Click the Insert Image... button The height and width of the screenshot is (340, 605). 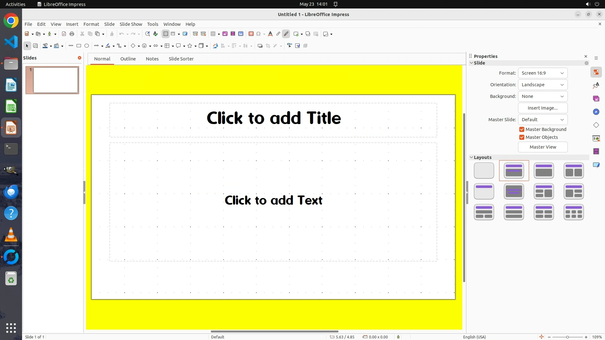543,108
